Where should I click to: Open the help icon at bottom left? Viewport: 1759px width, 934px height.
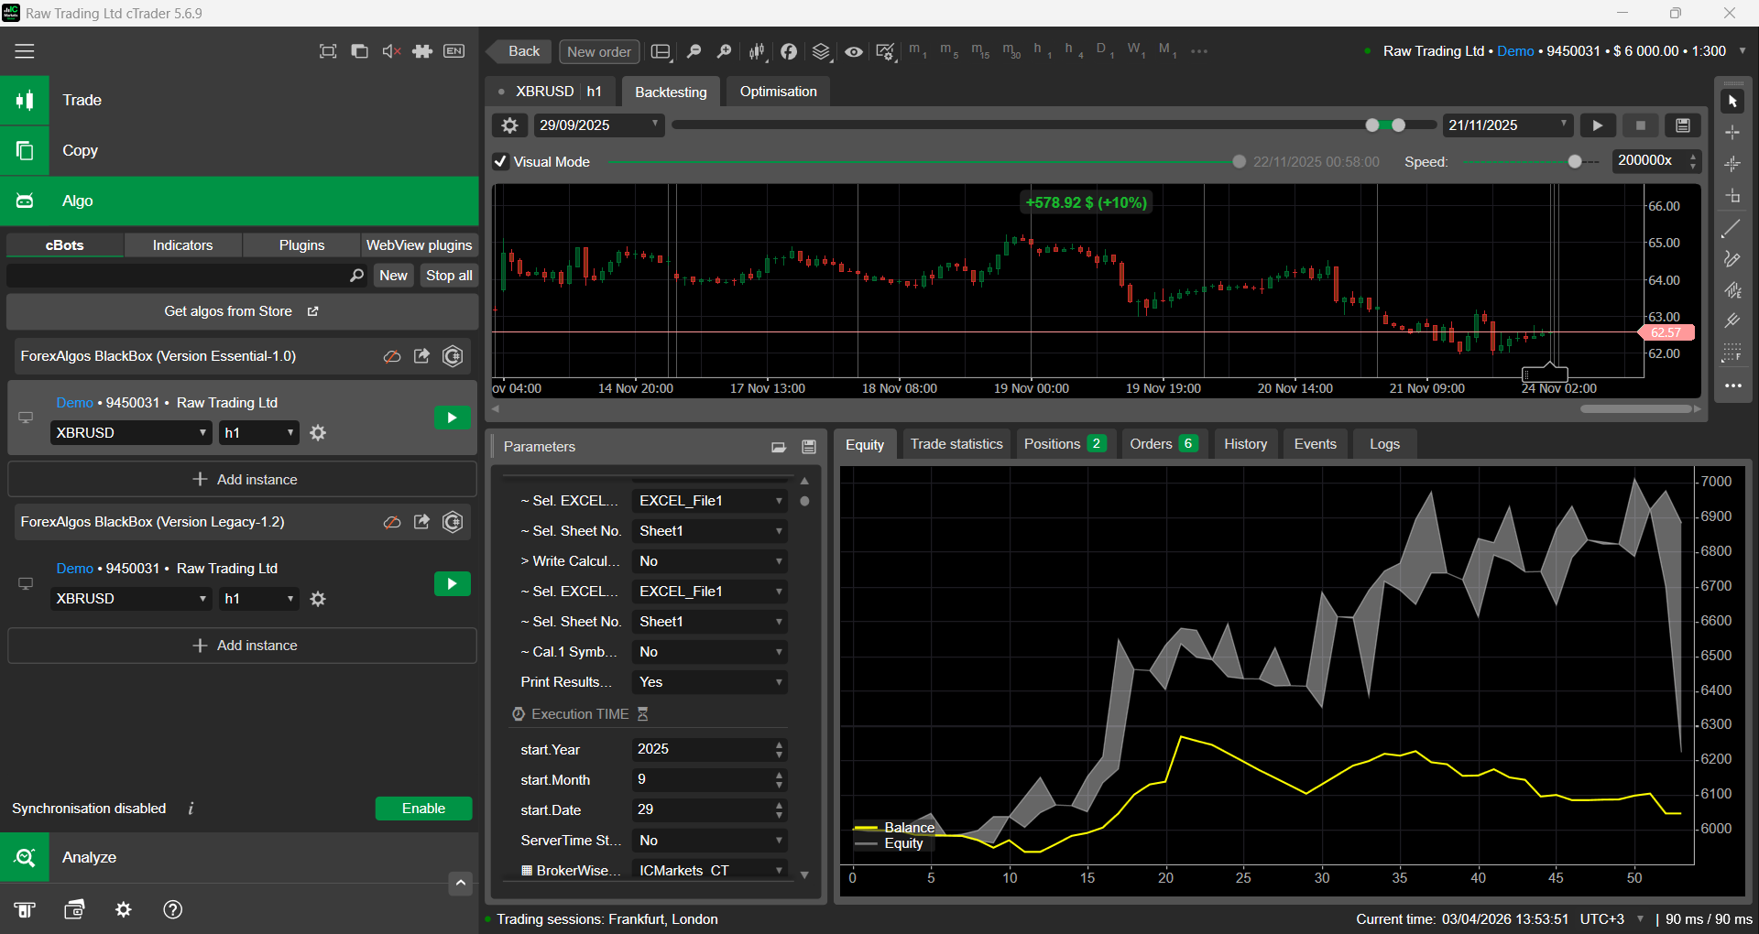172,909
